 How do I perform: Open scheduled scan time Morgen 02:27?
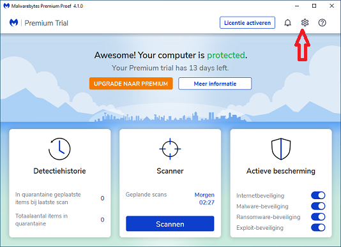(204, 198)
